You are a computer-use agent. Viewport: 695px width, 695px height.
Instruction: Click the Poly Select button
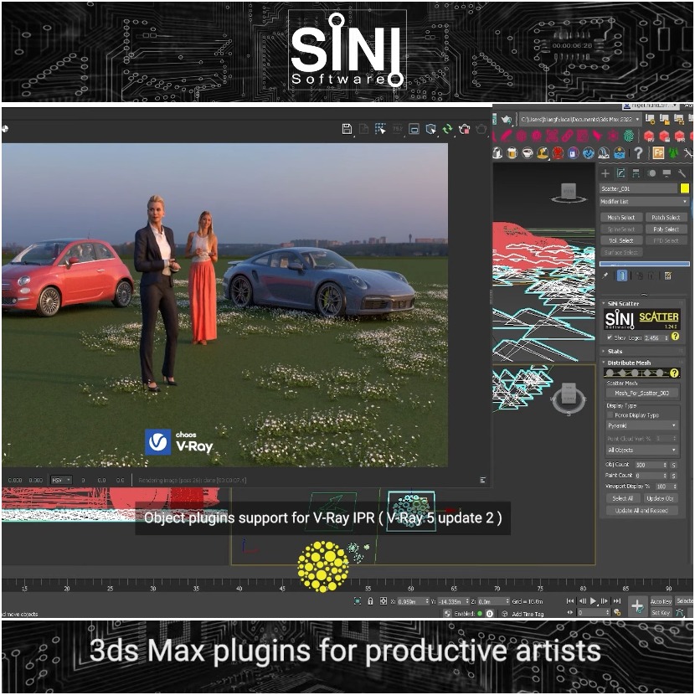pos(666,229)
